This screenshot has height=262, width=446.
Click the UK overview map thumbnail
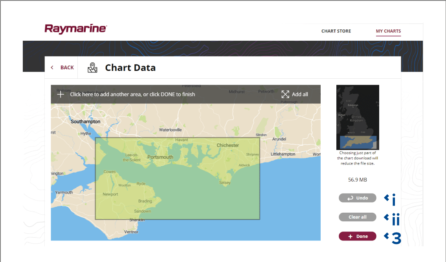tap(358, 117)
